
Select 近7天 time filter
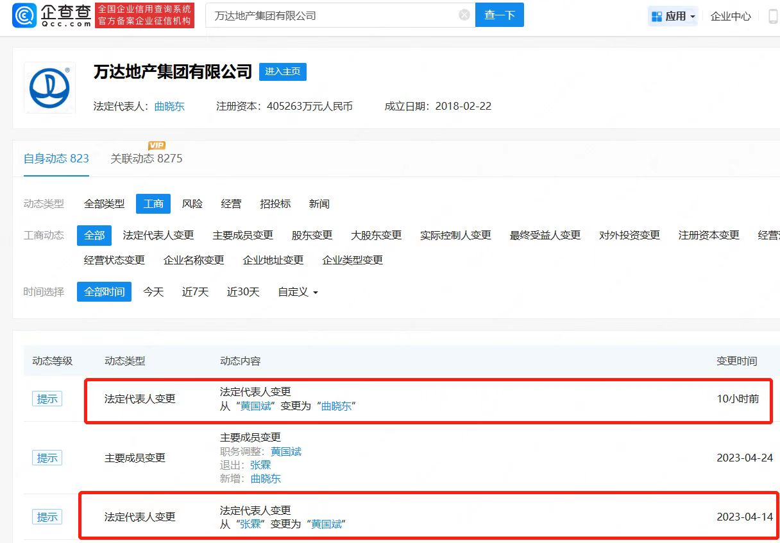[x=196, y=292]
